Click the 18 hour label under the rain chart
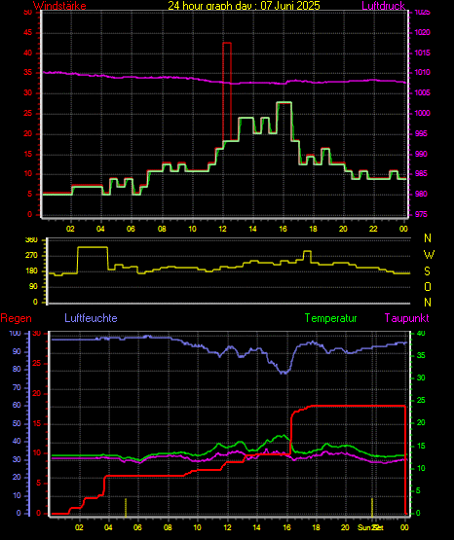Viewport: 454px width, 540px height. click(x=316, y=527)
